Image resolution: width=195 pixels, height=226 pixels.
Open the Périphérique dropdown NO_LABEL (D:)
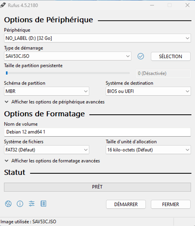pyautogui.click(x=97, y=38)
